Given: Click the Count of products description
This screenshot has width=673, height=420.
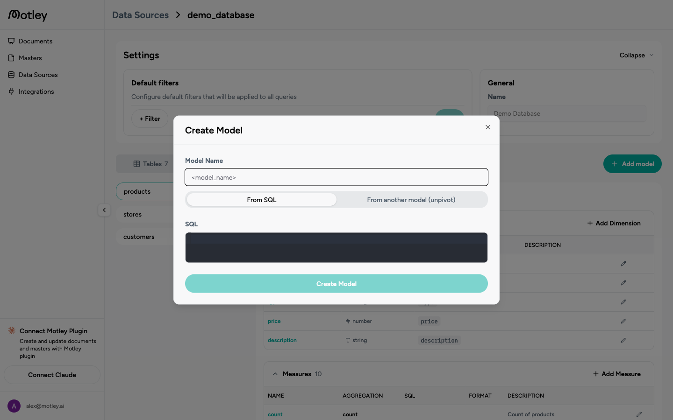Looking at the screenshot, I should 531,414.
